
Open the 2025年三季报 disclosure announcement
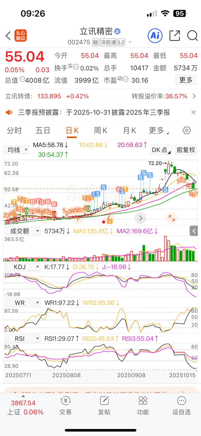click(x=94, y=112)
